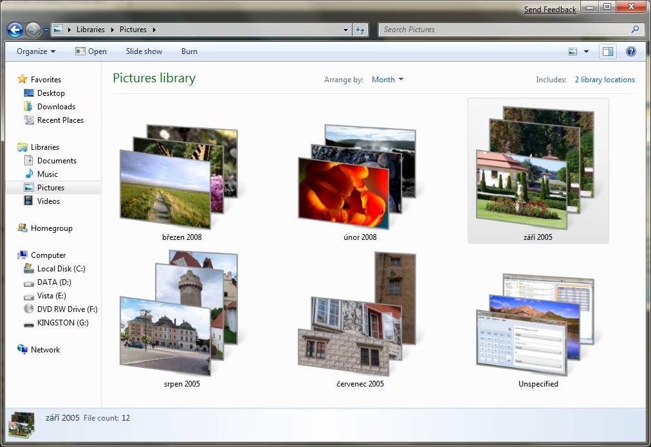Select the září 2005 picture stack
The image size is (651, 447).
[x=538, y=170]
